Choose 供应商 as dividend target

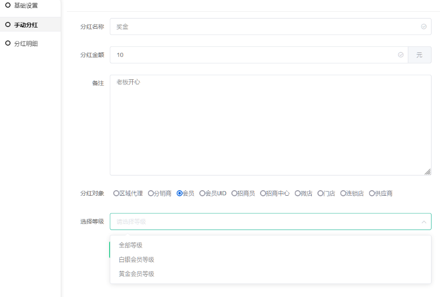tap(372, 193)
